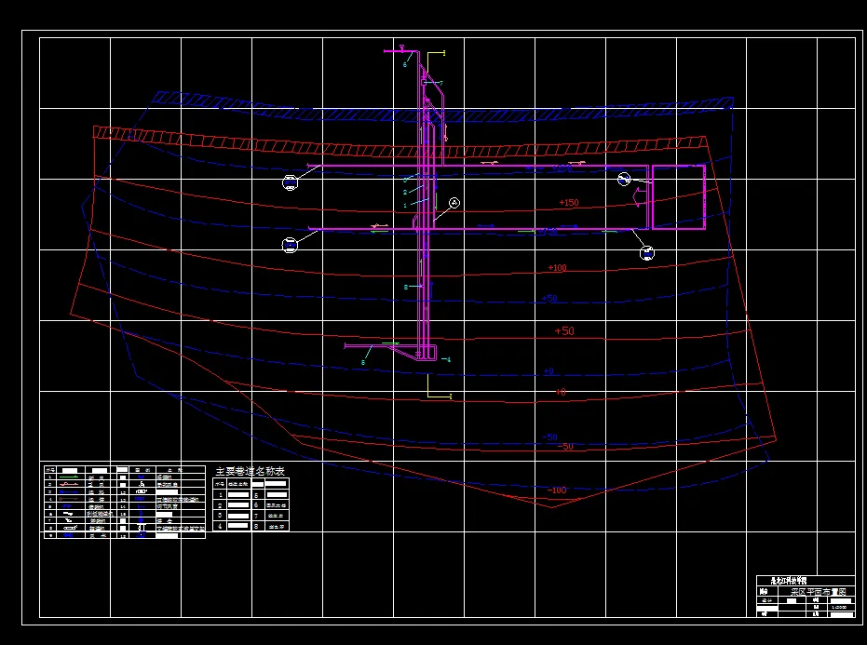Image resolution: width=867 pixels, height=645 pixels.
Task: Select the blue +0 contour label
Action: coord(549,371)
